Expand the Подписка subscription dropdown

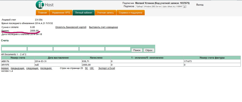(x=161, y=7)
